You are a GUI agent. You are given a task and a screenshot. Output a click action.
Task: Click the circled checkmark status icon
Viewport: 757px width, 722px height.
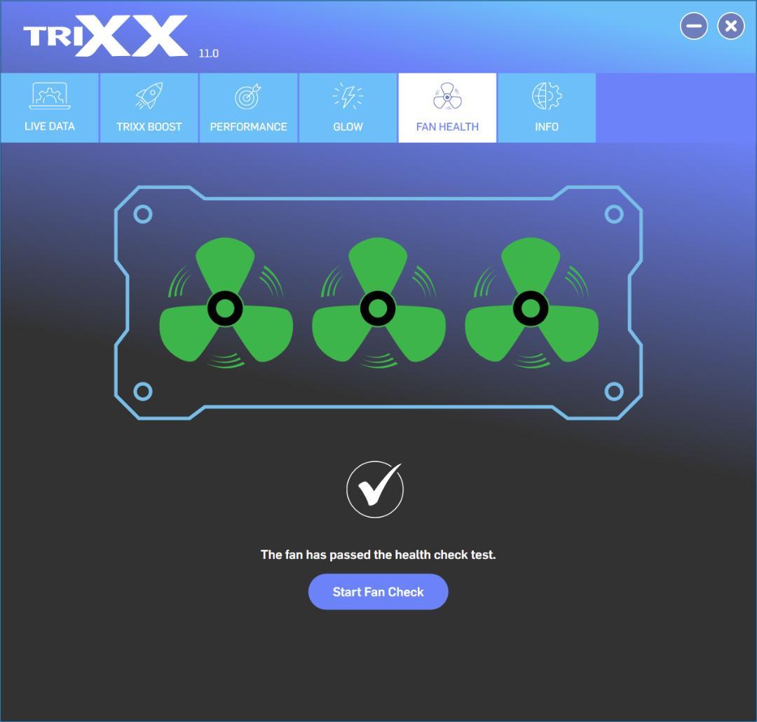click(x=375, y=490)
